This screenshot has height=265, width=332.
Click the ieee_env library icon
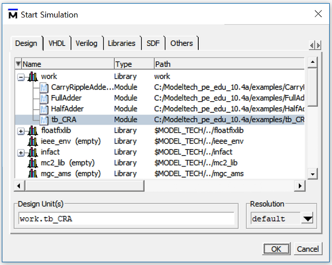tap(33, 141)
